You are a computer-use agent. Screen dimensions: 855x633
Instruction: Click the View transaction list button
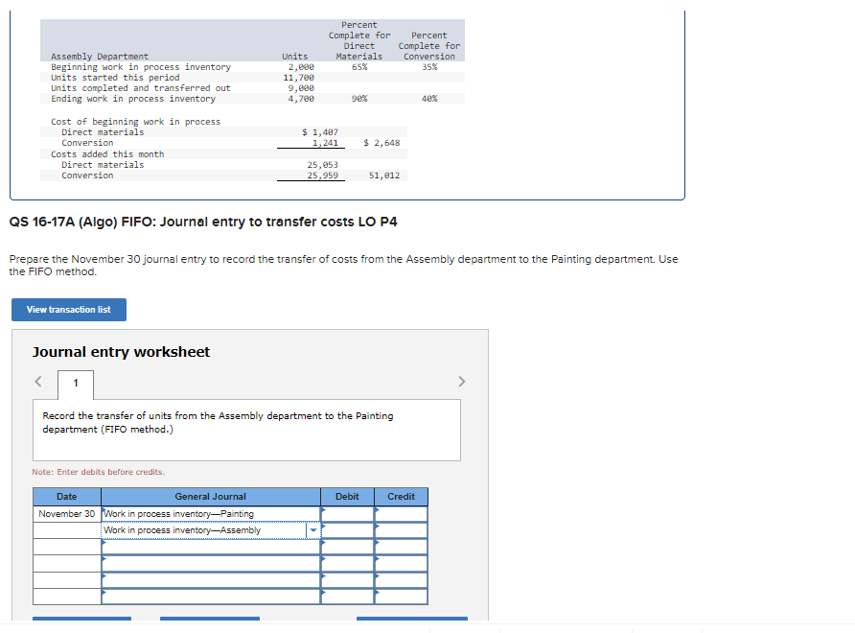(x=68, y=309)
